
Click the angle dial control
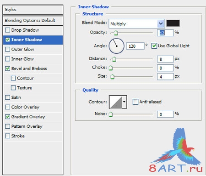click(x=116, y=46)
